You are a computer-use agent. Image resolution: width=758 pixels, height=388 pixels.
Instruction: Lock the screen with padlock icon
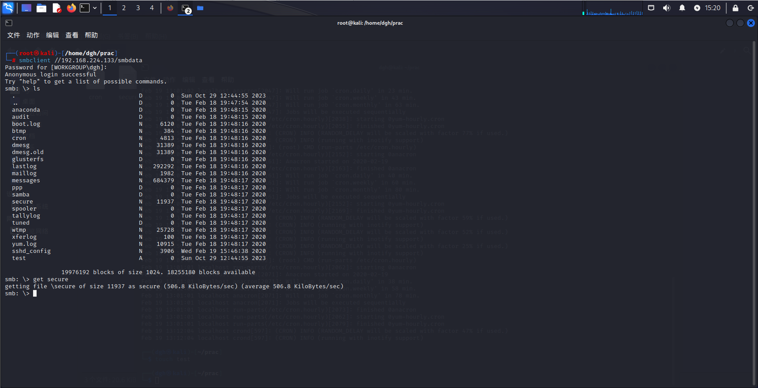point(736,8)
